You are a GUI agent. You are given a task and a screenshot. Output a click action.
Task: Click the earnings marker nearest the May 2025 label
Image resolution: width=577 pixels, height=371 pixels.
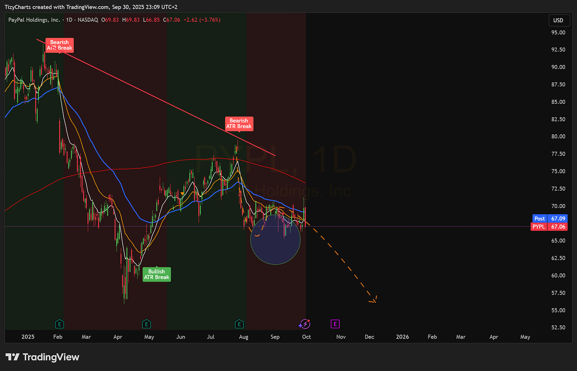(x=147, y=324)
